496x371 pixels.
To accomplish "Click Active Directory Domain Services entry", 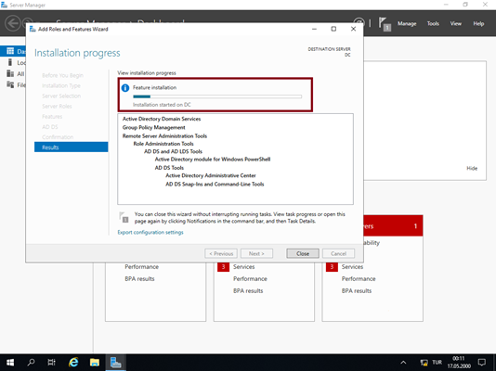I will pos(162,119).
